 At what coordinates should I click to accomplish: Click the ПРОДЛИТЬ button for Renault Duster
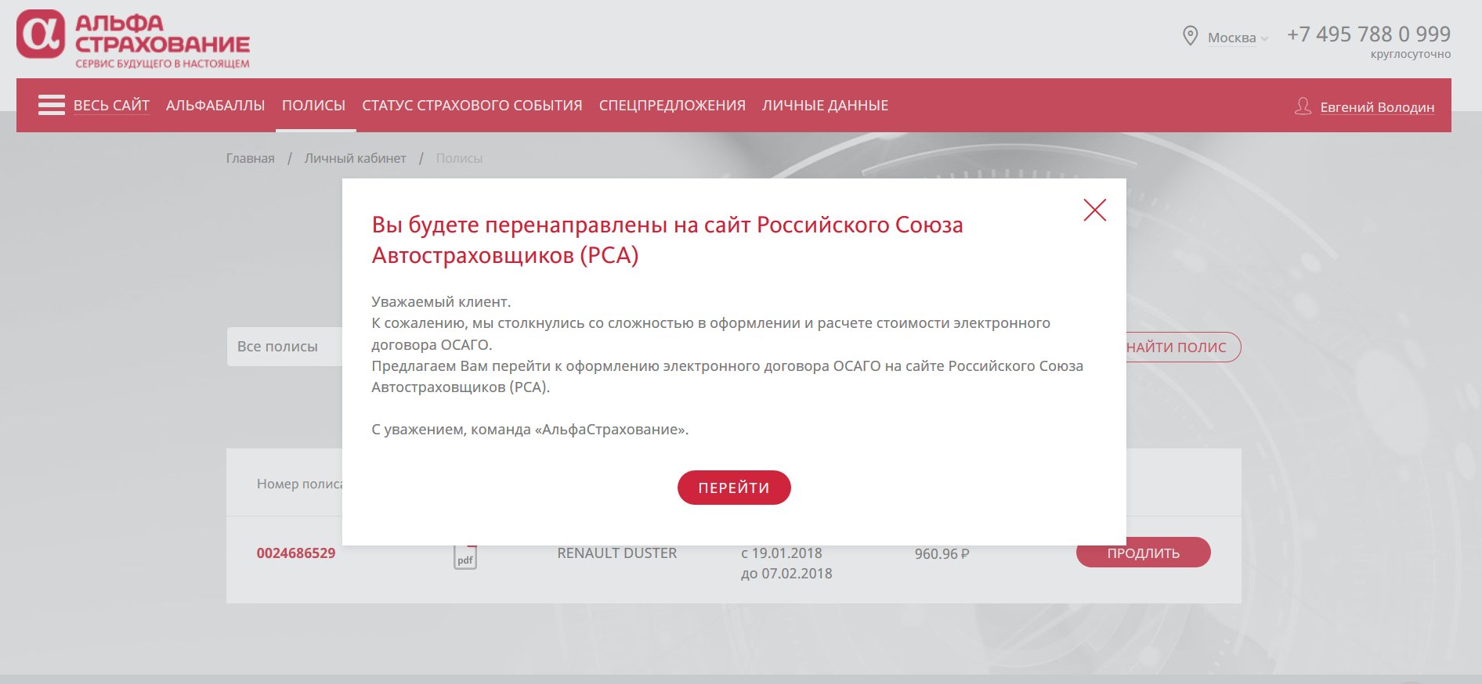tap(1144, 553)
